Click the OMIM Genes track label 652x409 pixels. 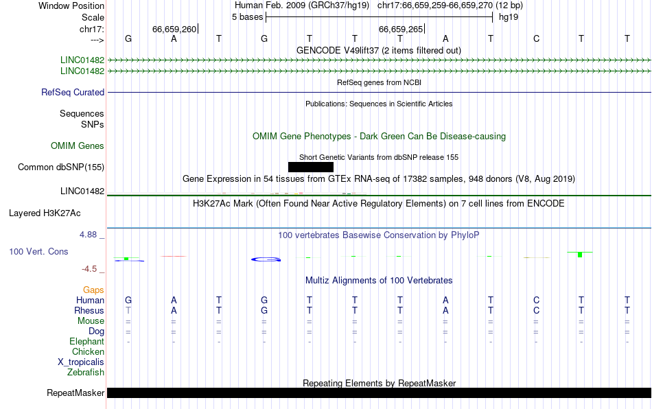(x=78, y=146)
